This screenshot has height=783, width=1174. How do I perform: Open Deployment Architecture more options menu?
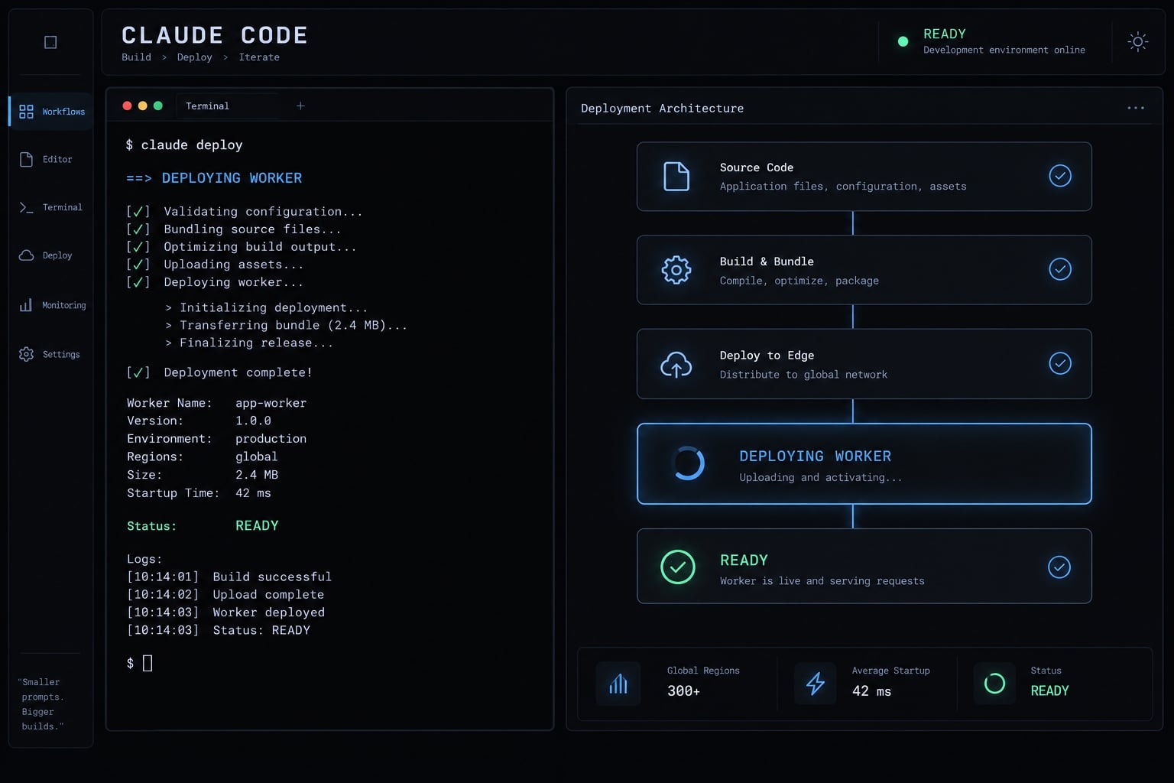pyautogui.click(x=1136, y=108)
